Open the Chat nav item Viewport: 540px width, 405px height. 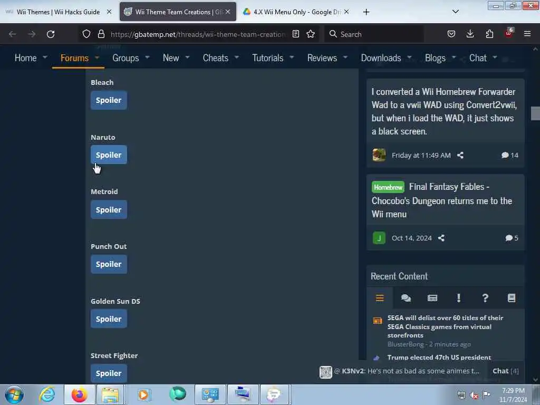click(x=478, y=58)
